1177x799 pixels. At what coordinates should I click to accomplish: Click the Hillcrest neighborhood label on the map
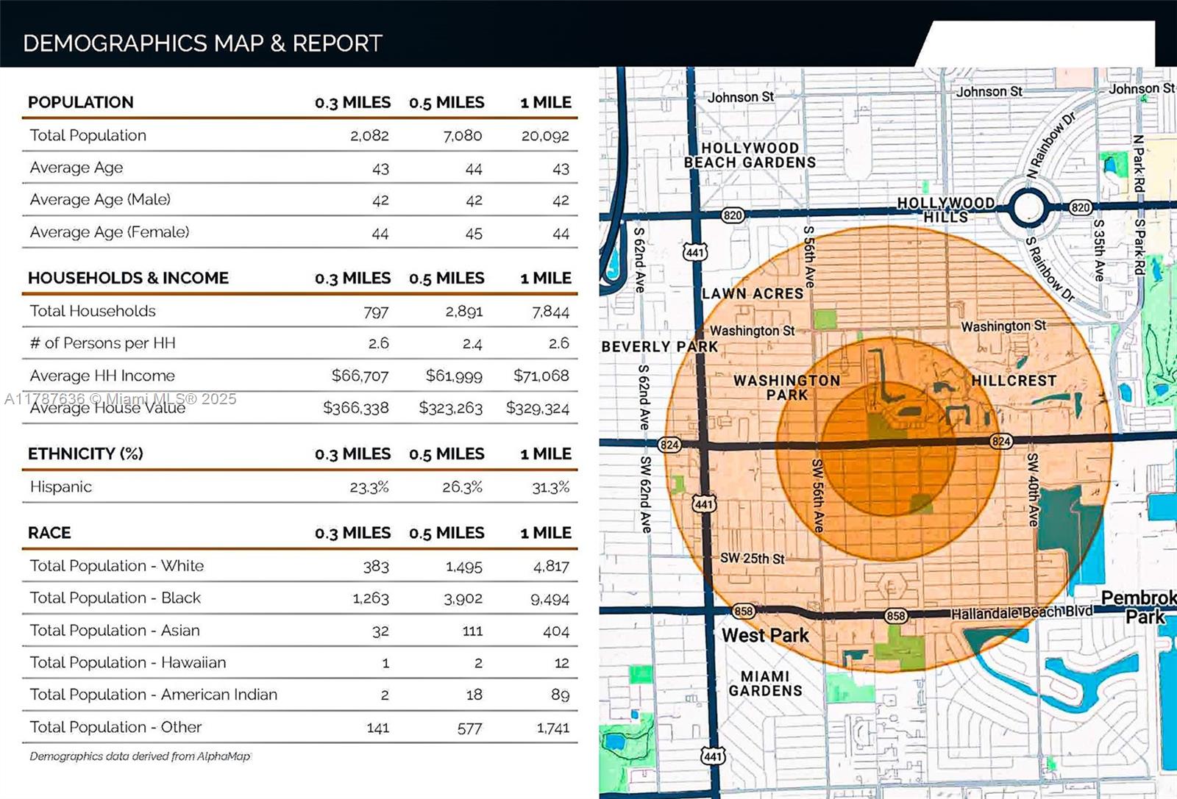coord(1014,381)
